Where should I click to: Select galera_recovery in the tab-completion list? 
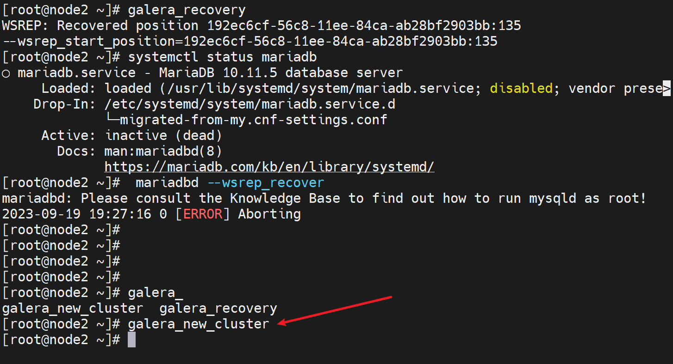(218, 308)
